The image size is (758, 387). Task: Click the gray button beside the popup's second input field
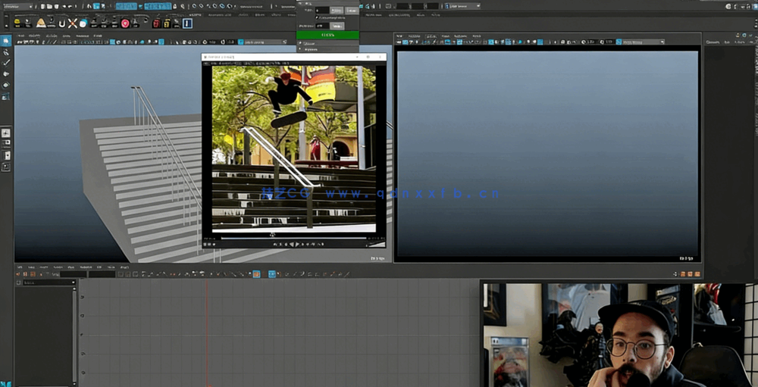point(337,26)
